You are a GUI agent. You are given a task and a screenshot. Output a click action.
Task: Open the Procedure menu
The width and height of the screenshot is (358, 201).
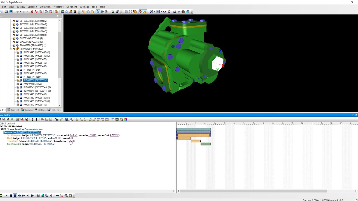click(x=58, y=7)
